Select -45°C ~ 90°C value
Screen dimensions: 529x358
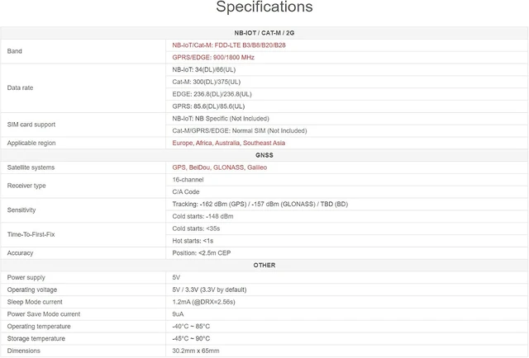[191, 339]
